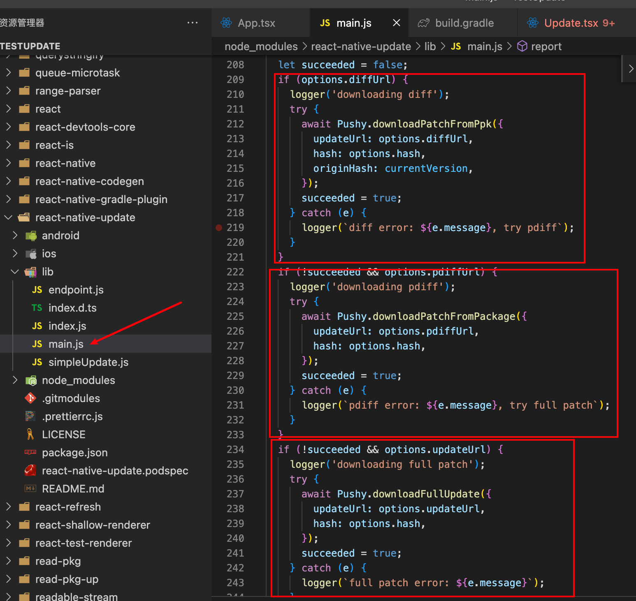Expand the react folder chevron
This screenshot has height=601, width=636.
click(x=9, y=109)
